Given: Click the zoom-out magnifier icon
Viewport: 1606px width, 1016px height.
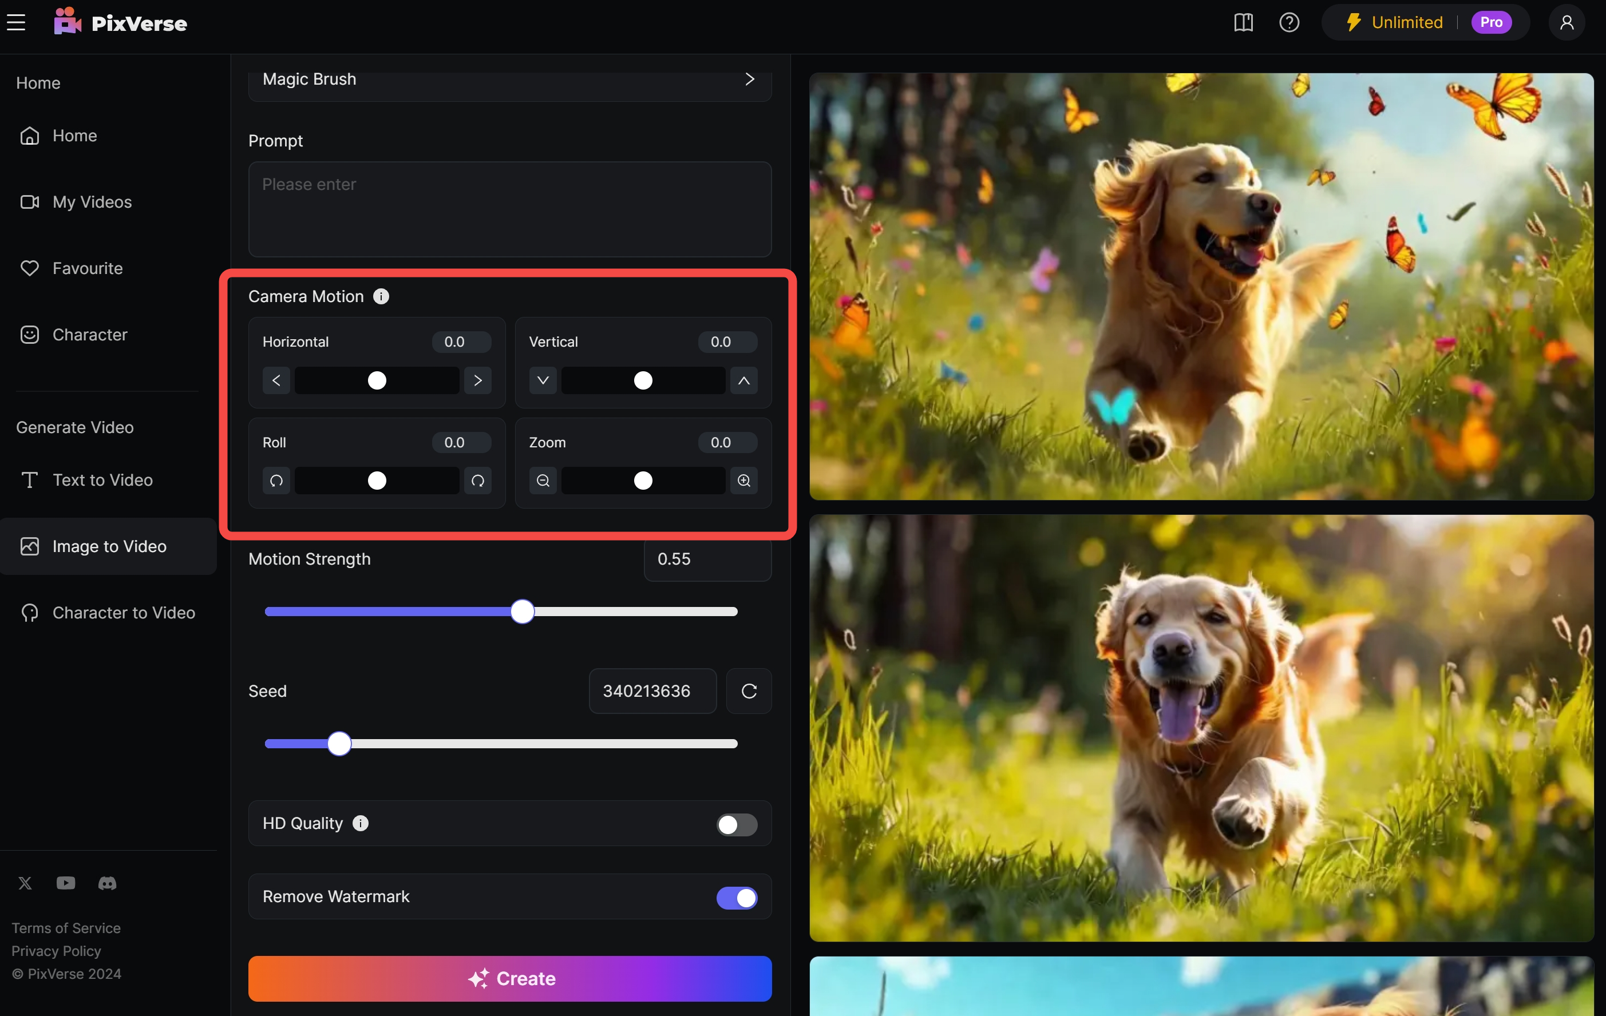Looking at the screenshot, I should click(543, 481).
